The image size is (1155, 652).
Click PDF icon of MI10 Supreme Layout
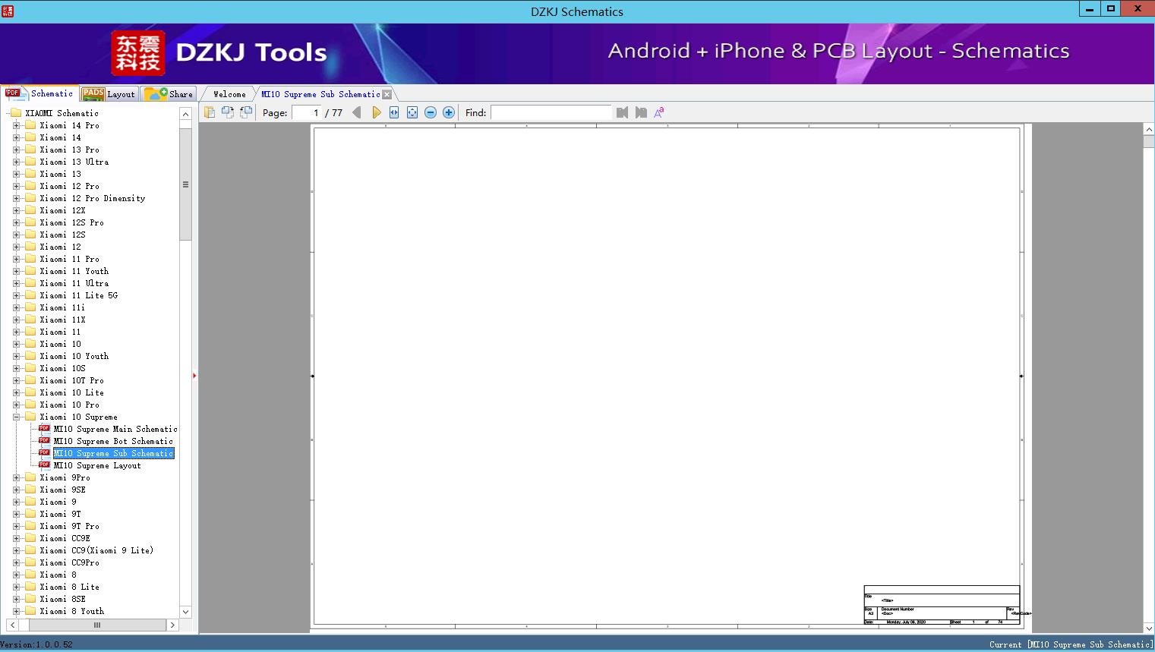click(44, 465)
